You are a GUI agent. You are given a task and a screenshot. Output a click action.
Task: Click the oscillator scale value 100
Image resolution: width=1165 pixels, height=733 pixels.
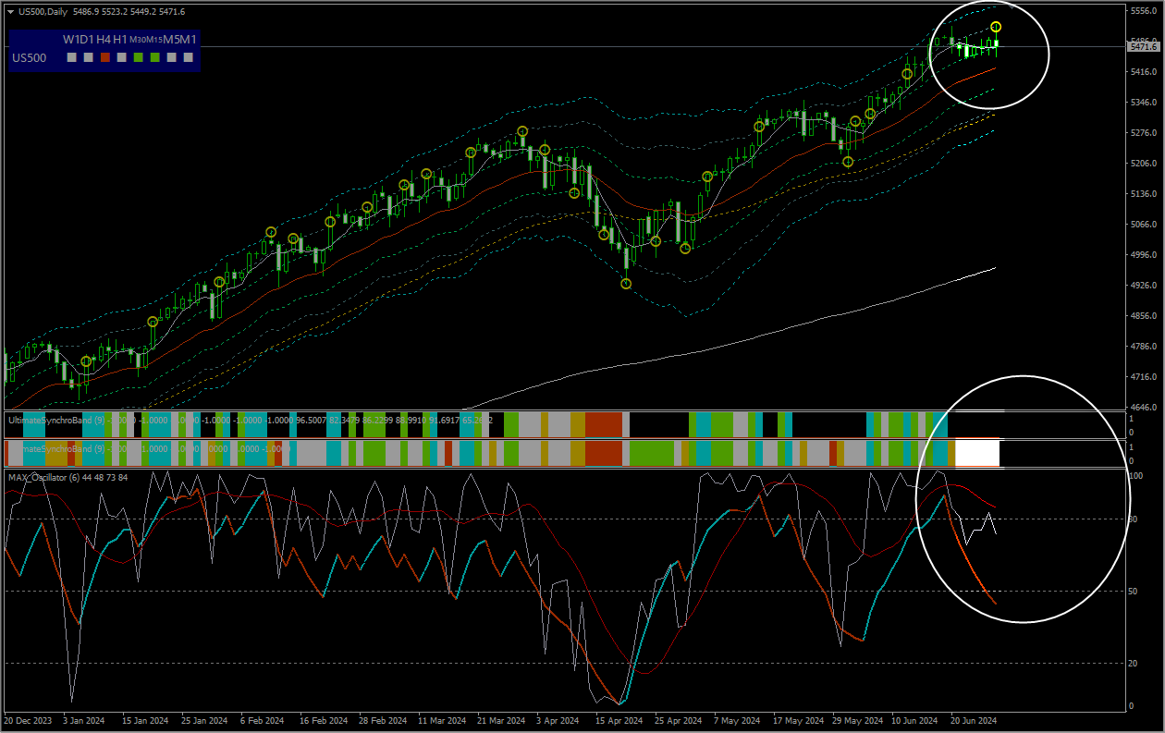[x=1137, y=475]
